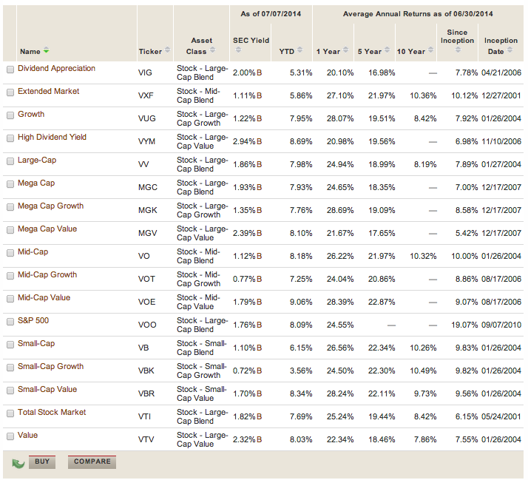The width and height of the screenshot is (528, 480).
Task: Click the VOO ticker cell
Action: coord(147,325)
